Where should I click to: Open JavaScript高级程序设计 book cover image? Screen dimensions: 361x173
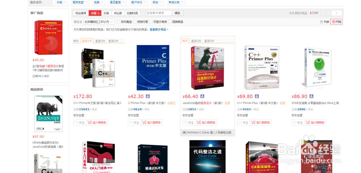(208, 68)
